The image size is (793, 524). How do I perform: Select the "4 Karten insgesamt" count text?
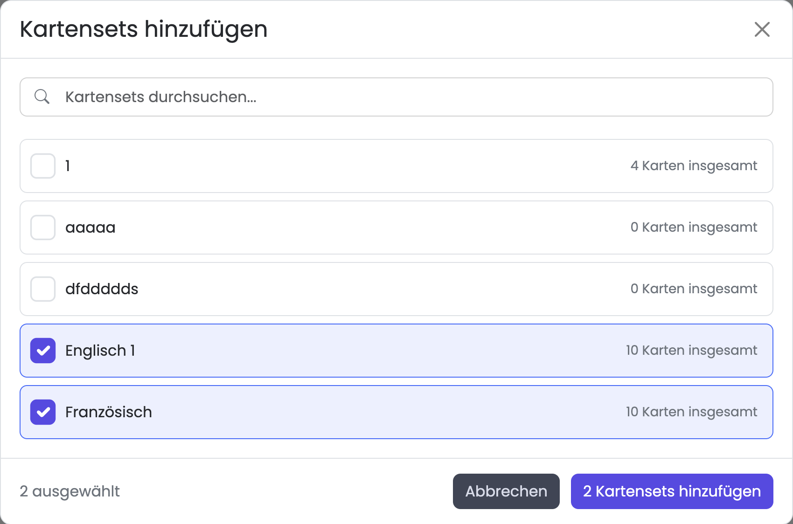[694, 166]
